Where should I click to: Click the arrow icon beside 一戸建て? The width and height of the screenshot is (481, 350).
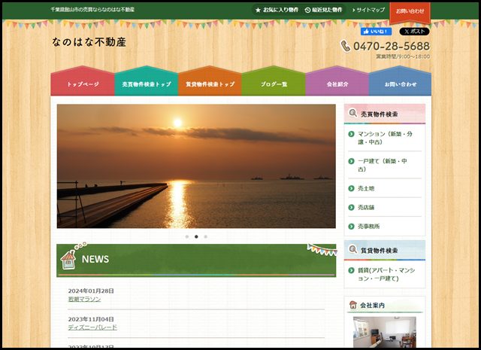pyautogui.click(x=352, y=161)
